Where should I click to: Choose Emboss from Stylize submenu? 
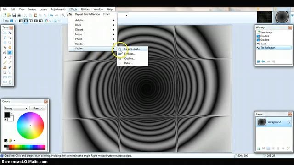click(132, 54)
